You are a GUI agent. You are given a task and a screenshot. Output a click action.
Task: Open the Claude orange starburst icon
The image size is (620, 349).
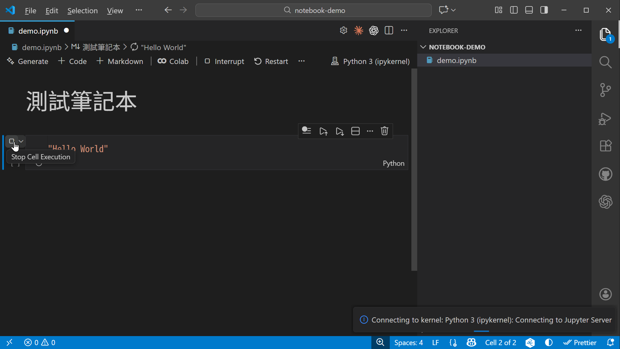click(358, 30)
